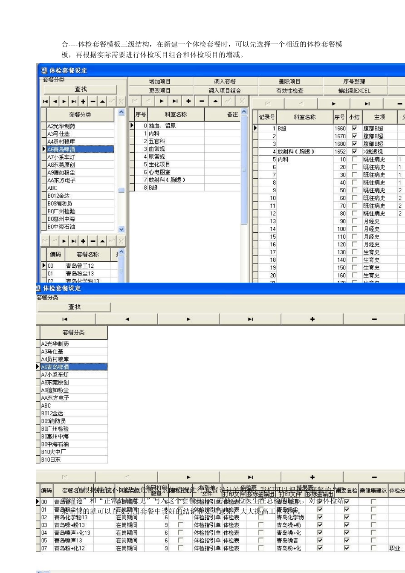
Task: Uncheck 小结 for the 序号 1660 腹部B超 row
Action: pyautogui.click(x=354, y=128)
